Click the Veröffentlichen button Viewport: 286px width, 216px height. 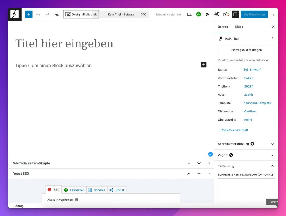click(254, 14)
